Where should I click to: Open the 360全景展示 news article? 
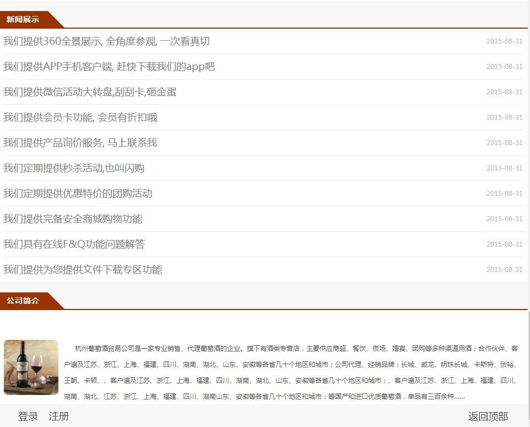tap(106, 41)
